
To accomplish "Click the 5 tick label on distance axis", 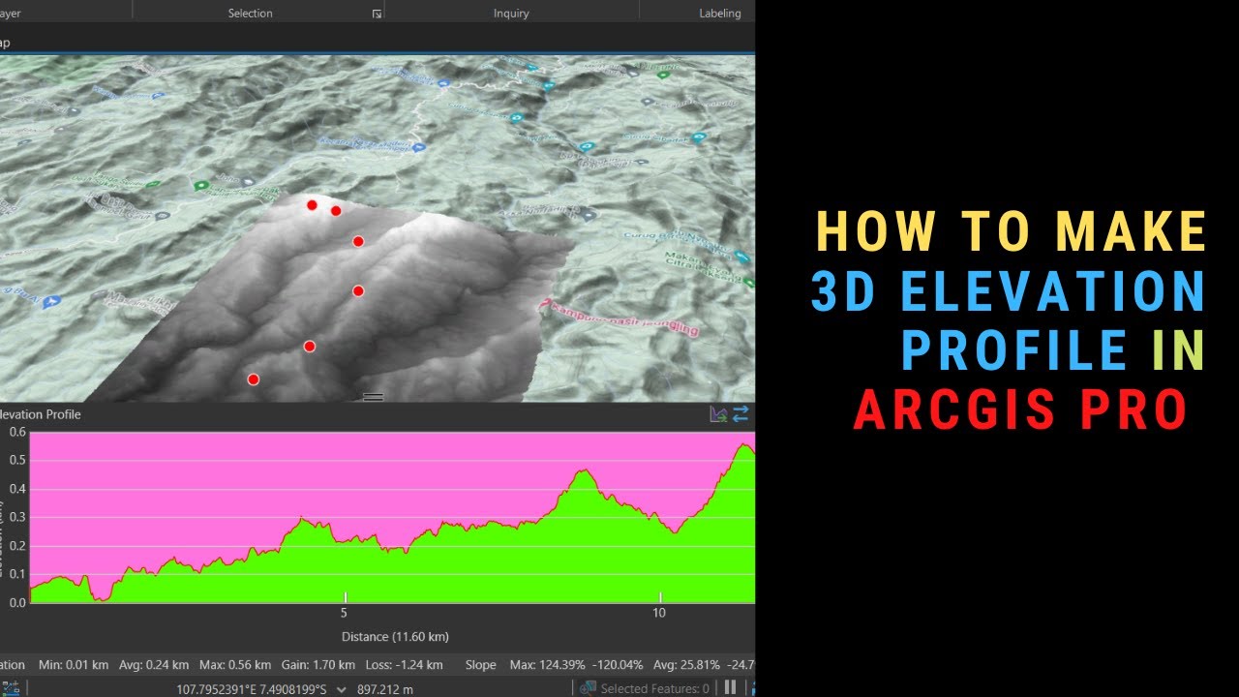I will tap(344, 614).
